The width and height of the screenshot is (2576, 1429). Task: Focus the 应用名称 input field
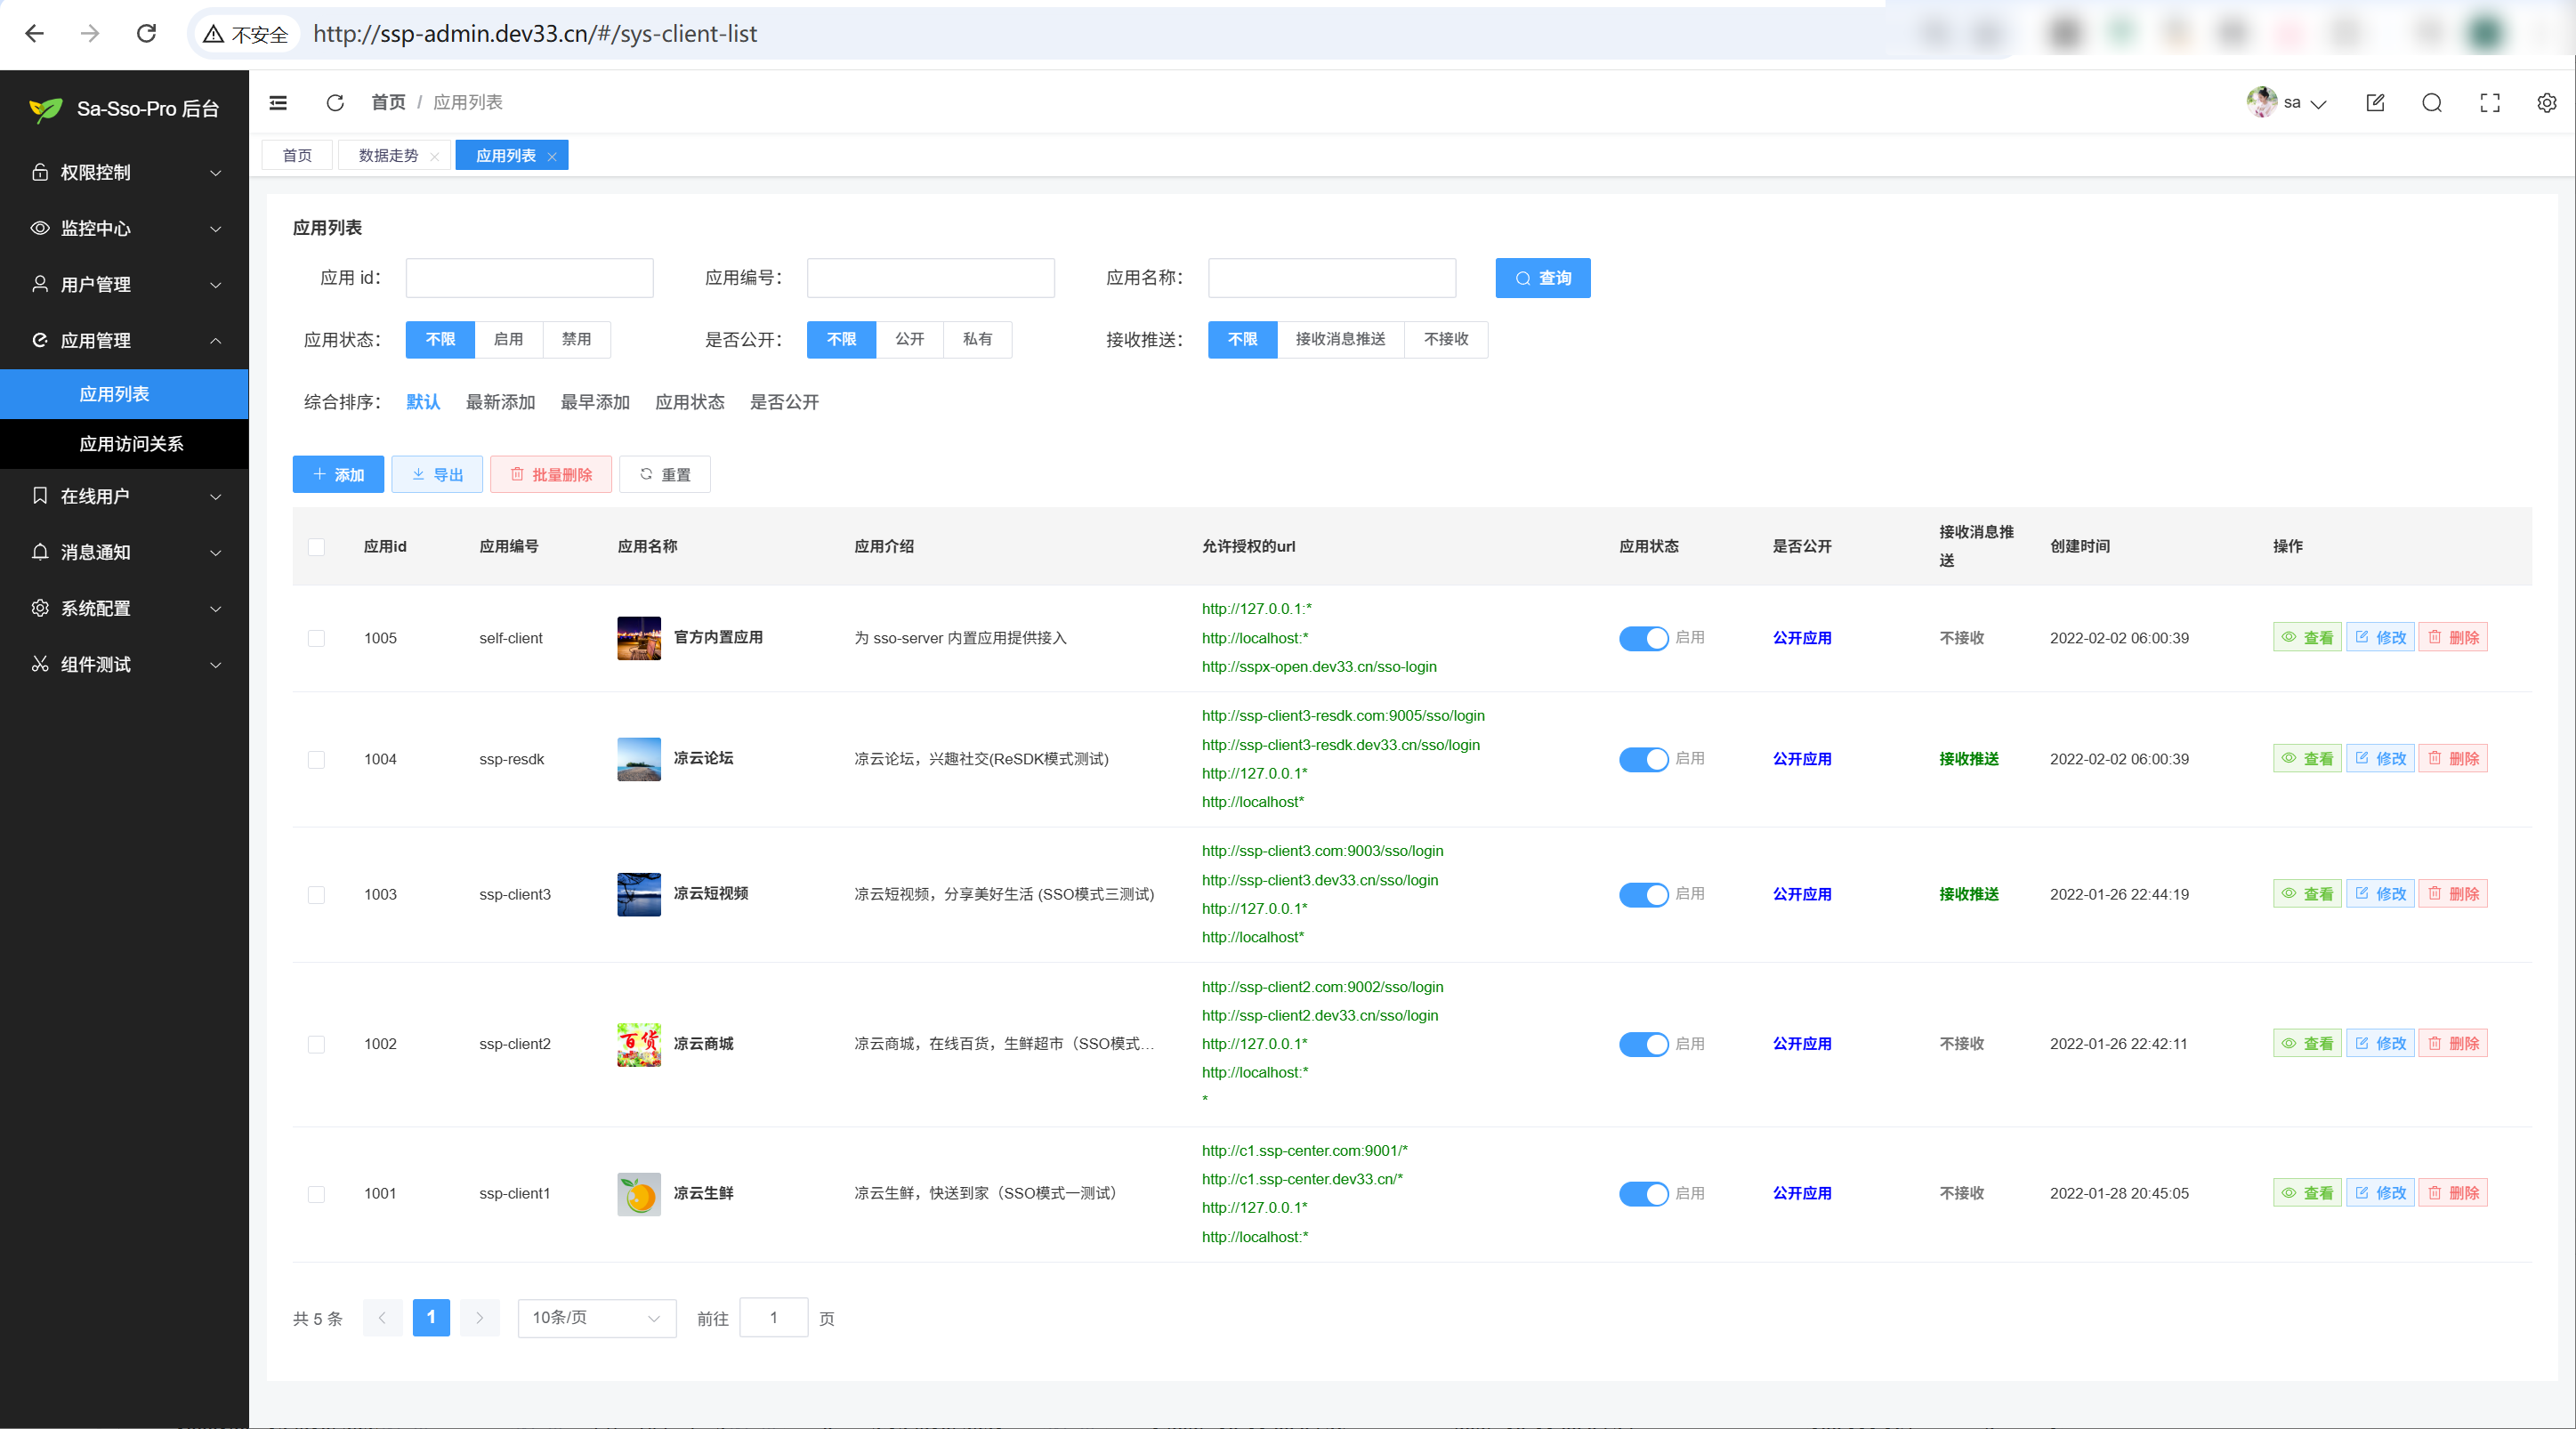point(1331,278)
